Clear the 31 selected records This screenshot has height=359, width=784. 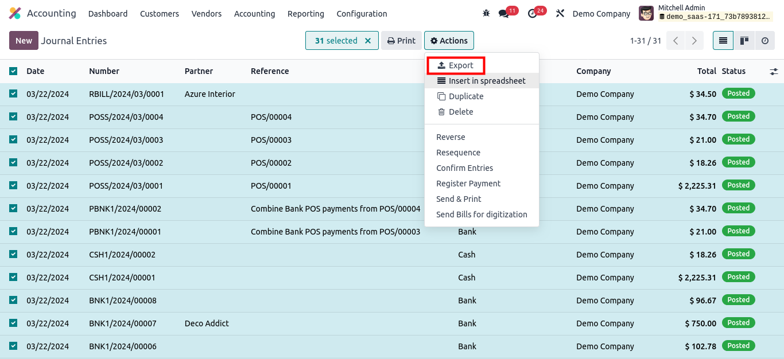[x=368, y=41]
